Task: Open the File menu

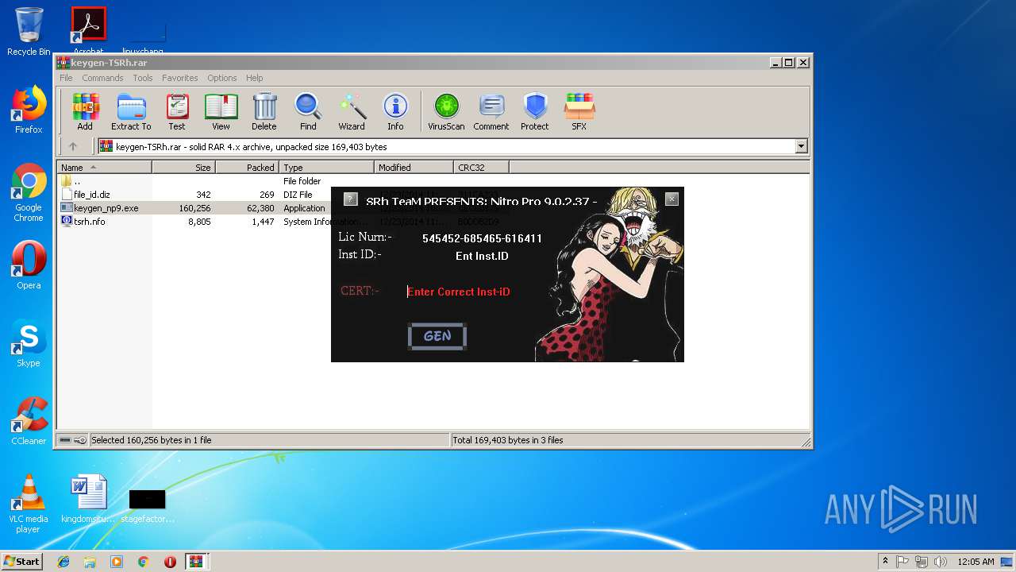Action: pyautogui.click(x=66, y=78)
